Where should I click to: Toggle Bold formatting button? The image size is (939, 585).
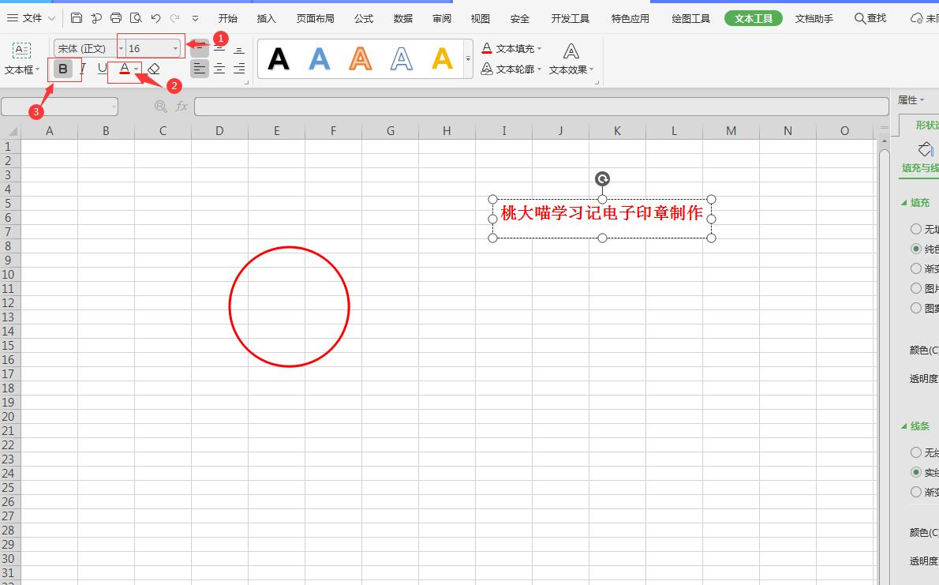[x=63, y=69]
